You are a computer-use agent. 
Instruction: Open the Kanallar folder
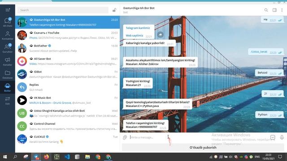(x=8, y=61)
